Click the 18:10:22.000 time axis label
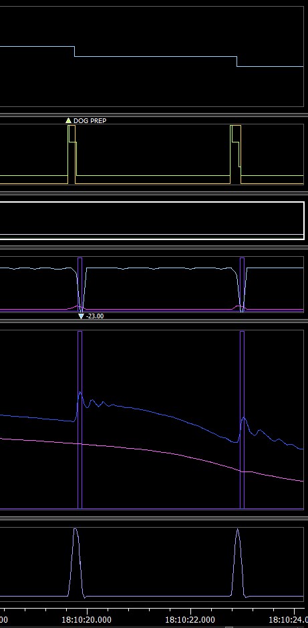This screenshot has width=308, height=628. pos(190,619)
